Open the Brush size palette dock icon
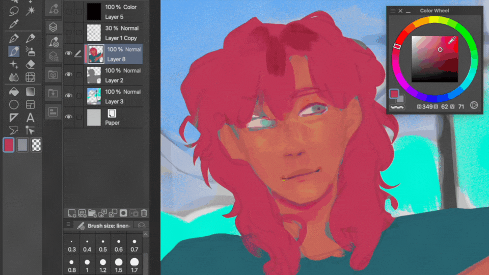The width and height of the screenshot is (489, 275). (53, 42)
